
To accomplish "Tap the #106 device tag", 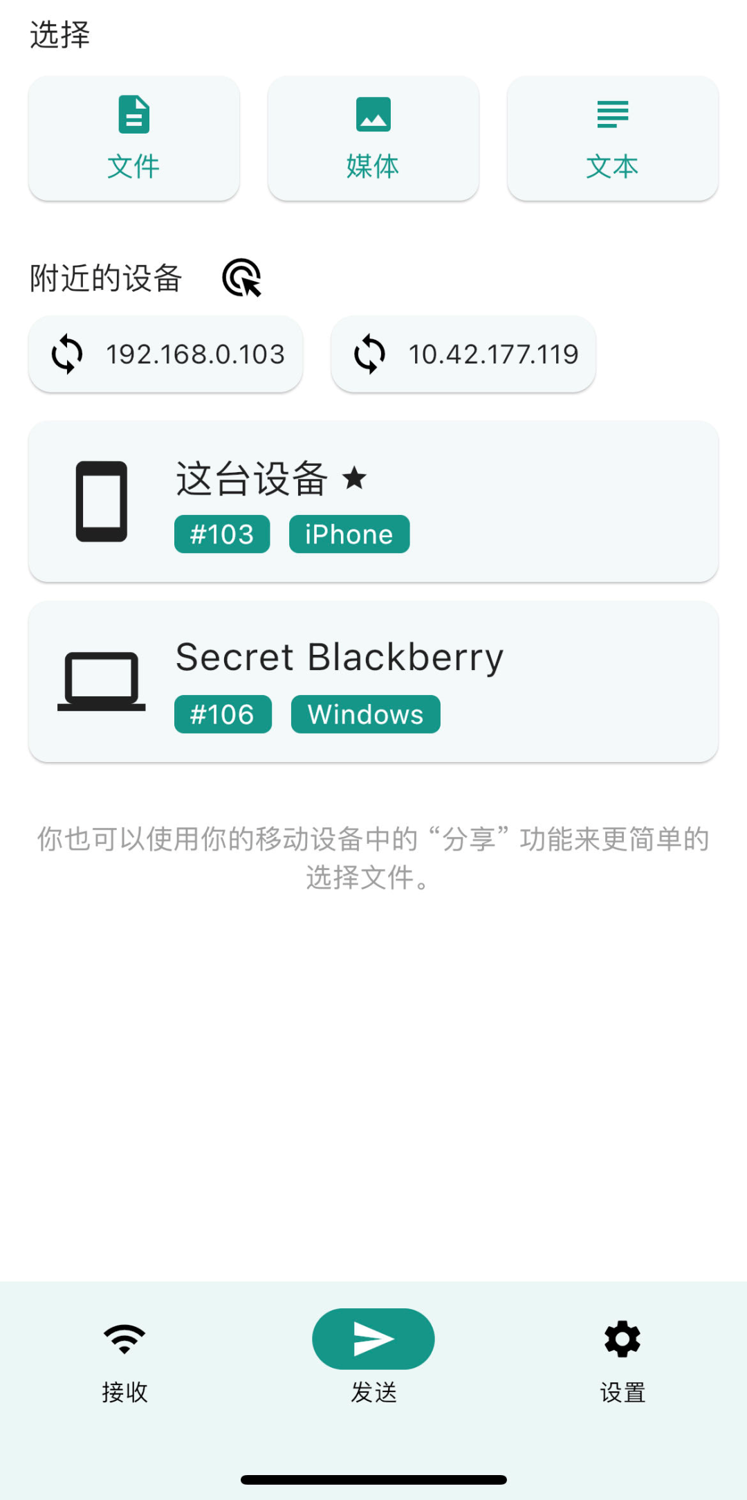I will 223,714.
